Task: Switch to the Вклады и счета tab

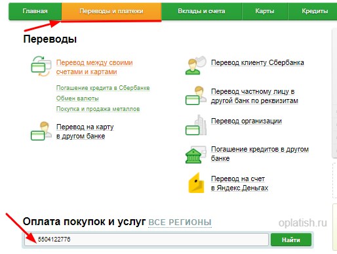Action: [x=201, y=11]
